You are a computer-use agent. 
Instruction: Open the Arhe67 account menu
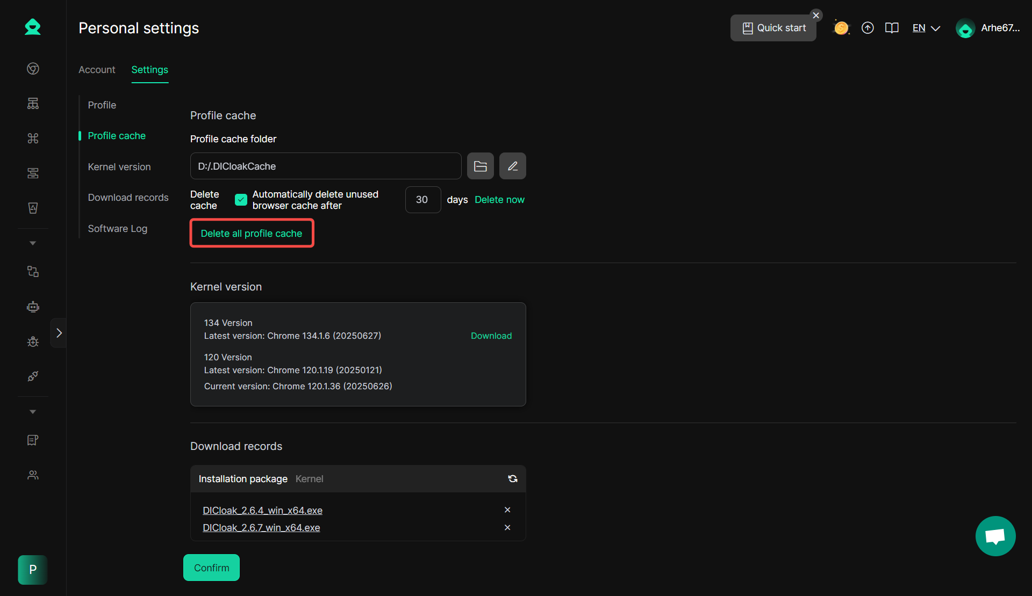point(988,28)
